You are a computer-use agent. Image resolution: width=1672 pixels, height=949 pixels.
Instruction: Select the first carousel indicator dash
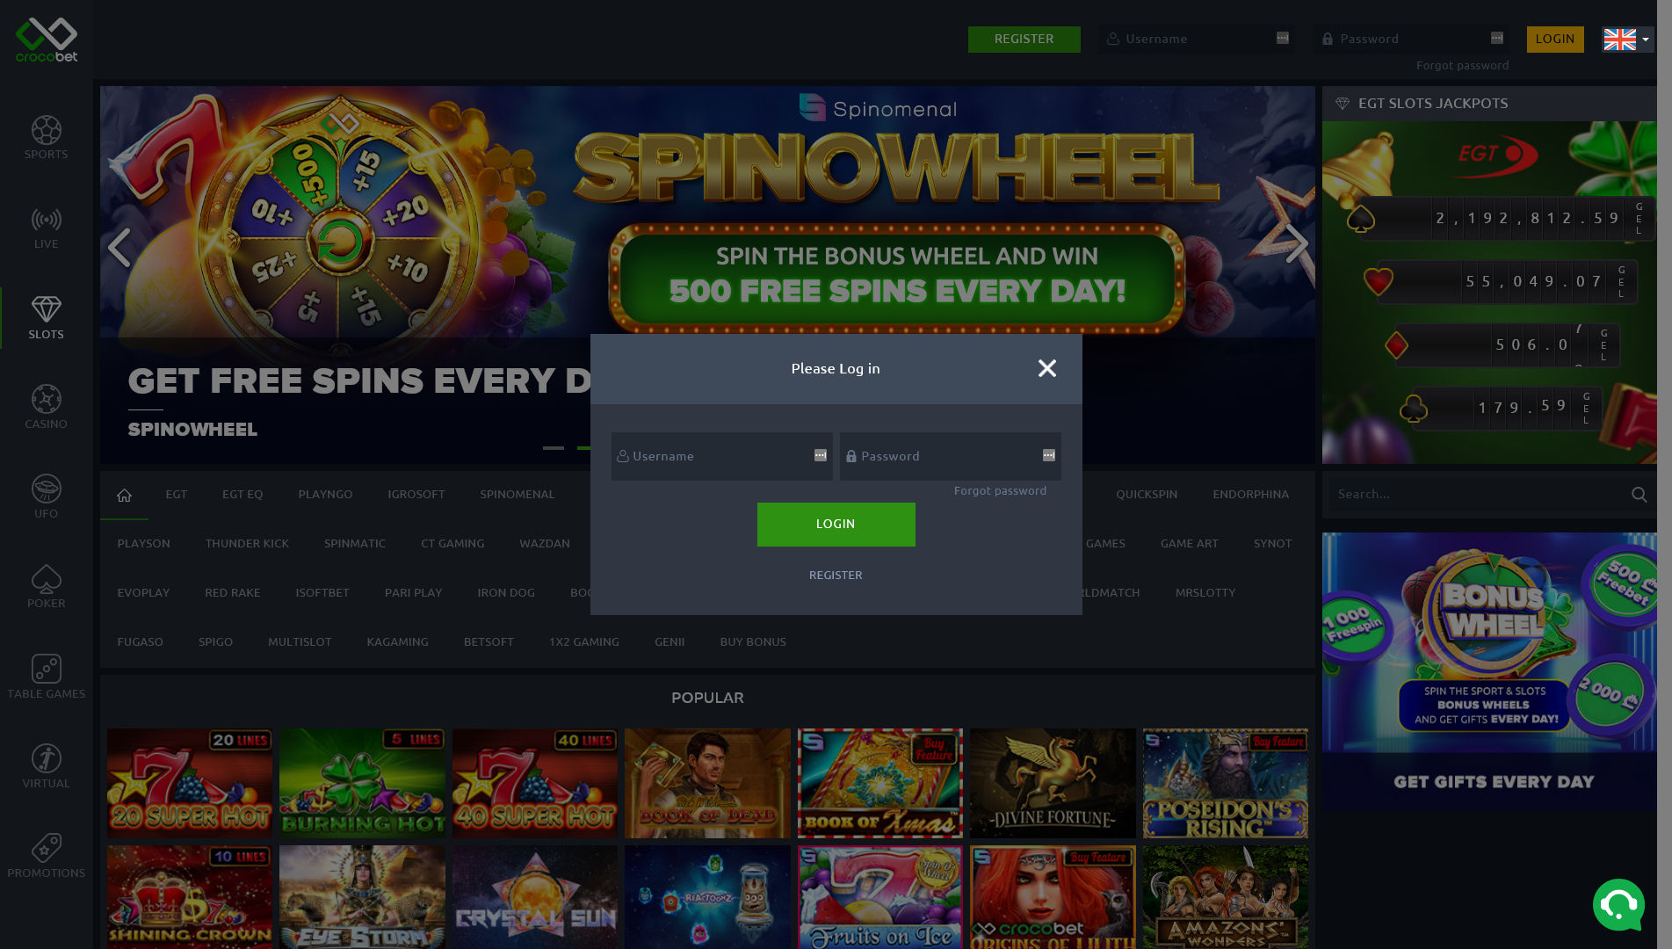coord(554,448)
